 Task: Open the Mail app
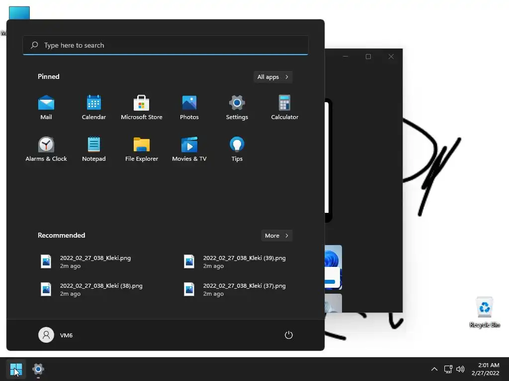tap(46, 108)
